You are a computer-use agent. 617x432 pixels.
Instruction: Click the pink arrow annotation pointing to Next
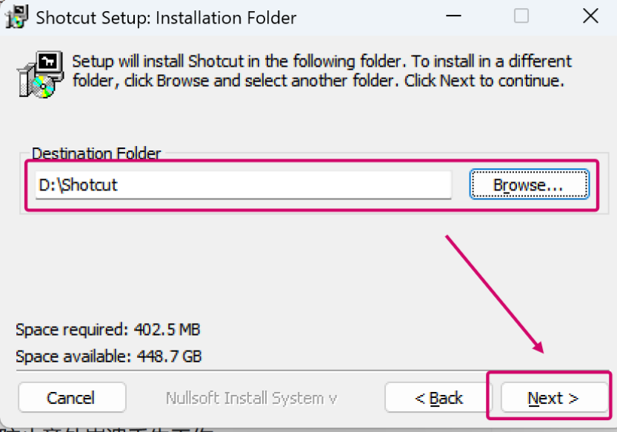[x=494, y=293]
